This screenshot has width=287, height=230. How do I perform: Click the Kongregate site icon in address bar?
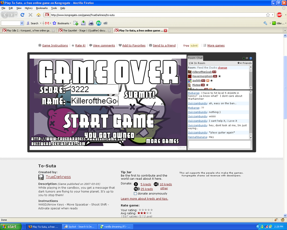tap(47, 15)
